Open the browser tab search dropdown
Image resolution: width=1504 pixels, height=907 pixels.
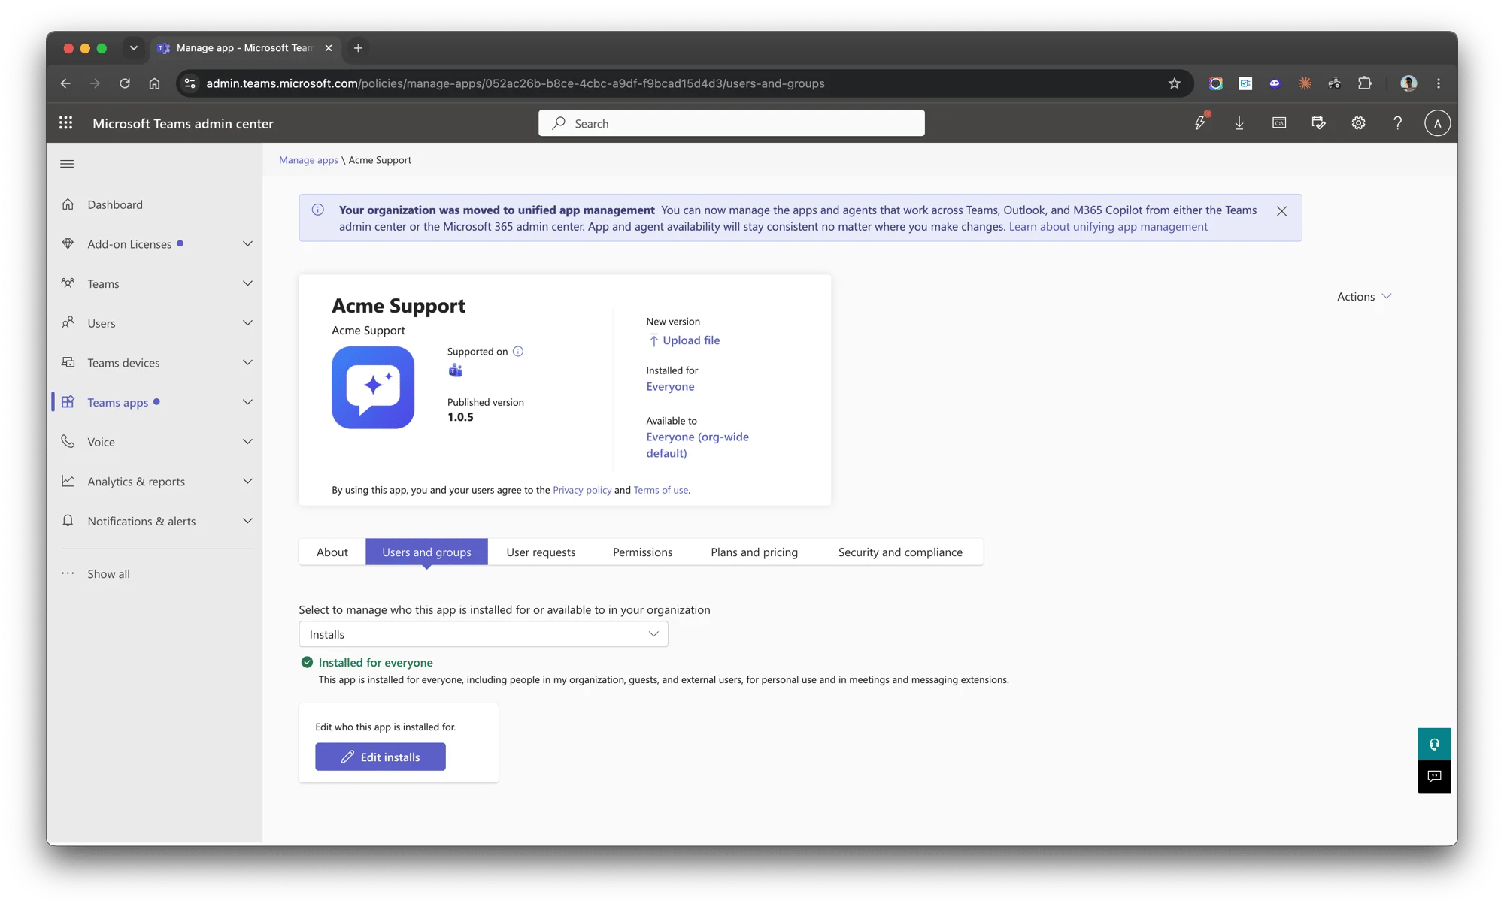click(134, 48)
